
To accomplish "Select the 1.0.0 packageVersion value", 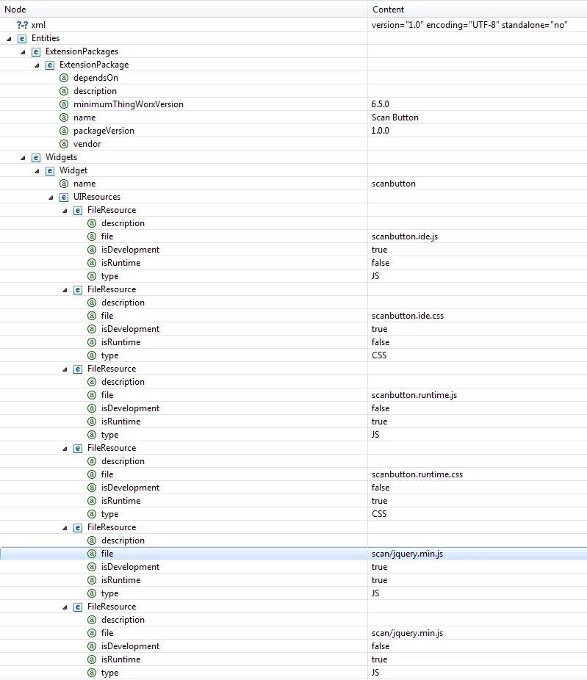I will 380,131.
